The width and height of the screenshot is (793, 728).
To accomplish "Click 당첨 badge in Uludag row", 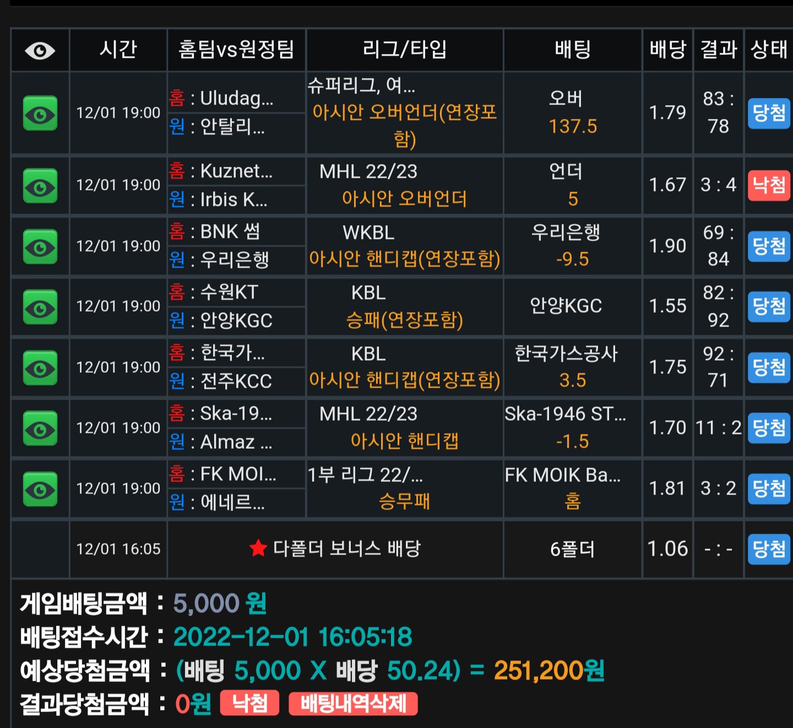I will click(769, 113).
